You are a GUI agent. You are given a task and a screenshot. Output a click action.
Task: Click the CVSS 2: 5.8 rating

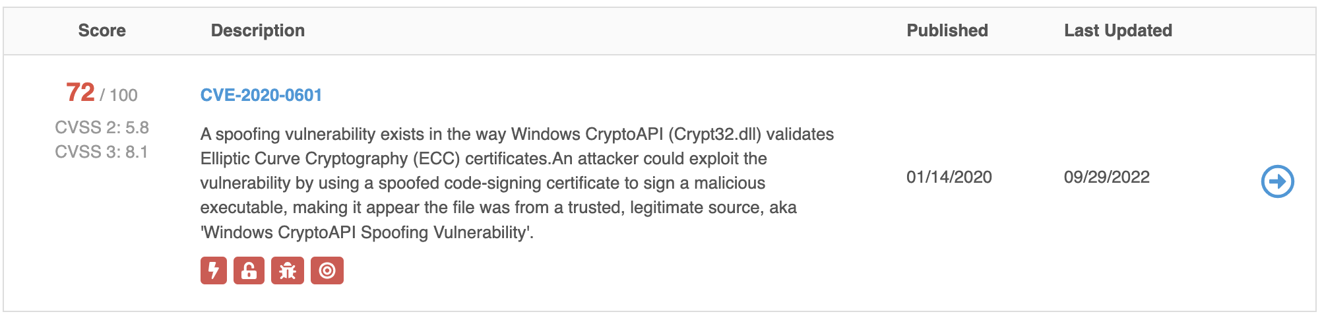tap(102, 127)
